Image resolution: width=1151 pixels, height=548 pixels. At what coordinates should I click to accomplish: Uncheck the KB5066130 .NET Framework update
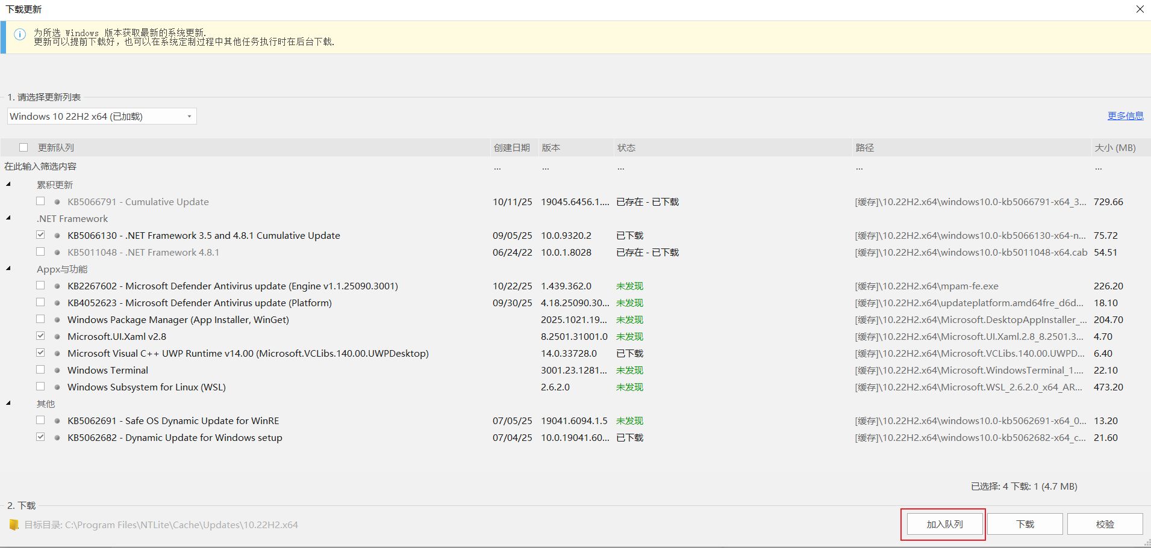[40, 235]
